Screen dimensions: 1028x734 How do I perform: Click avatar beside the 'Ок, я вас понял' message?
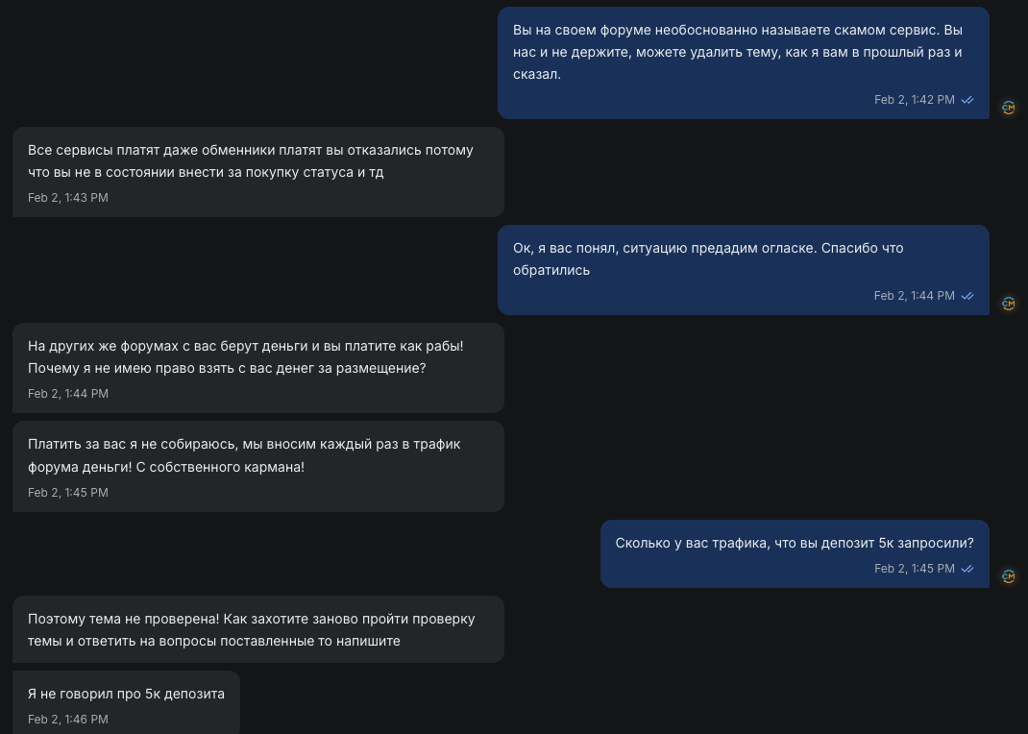coord(1008,304)
